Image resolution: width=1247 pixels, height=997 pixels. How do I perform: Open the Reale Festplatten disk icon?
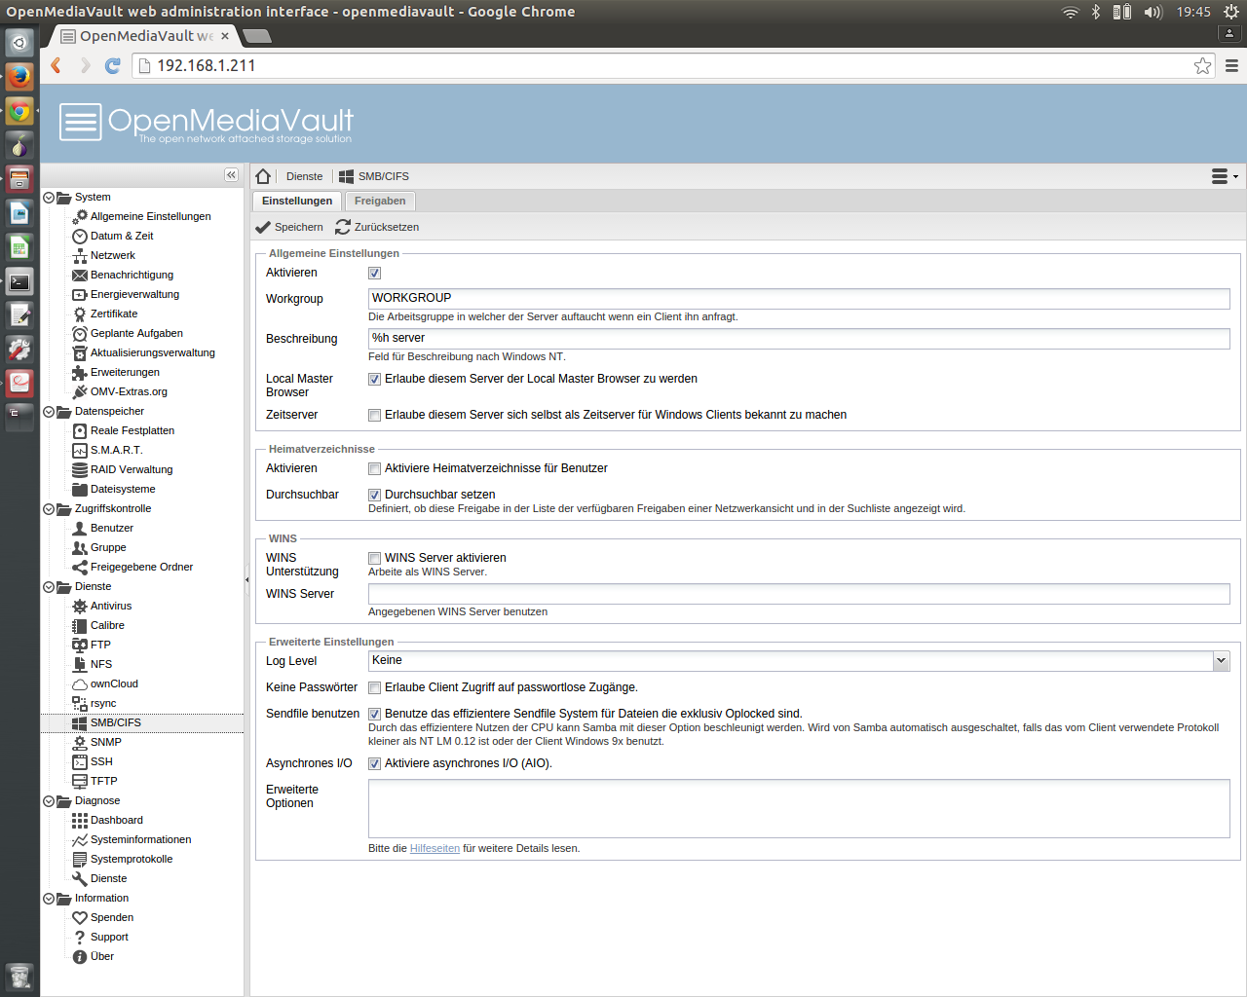click(x=80, y=430)
